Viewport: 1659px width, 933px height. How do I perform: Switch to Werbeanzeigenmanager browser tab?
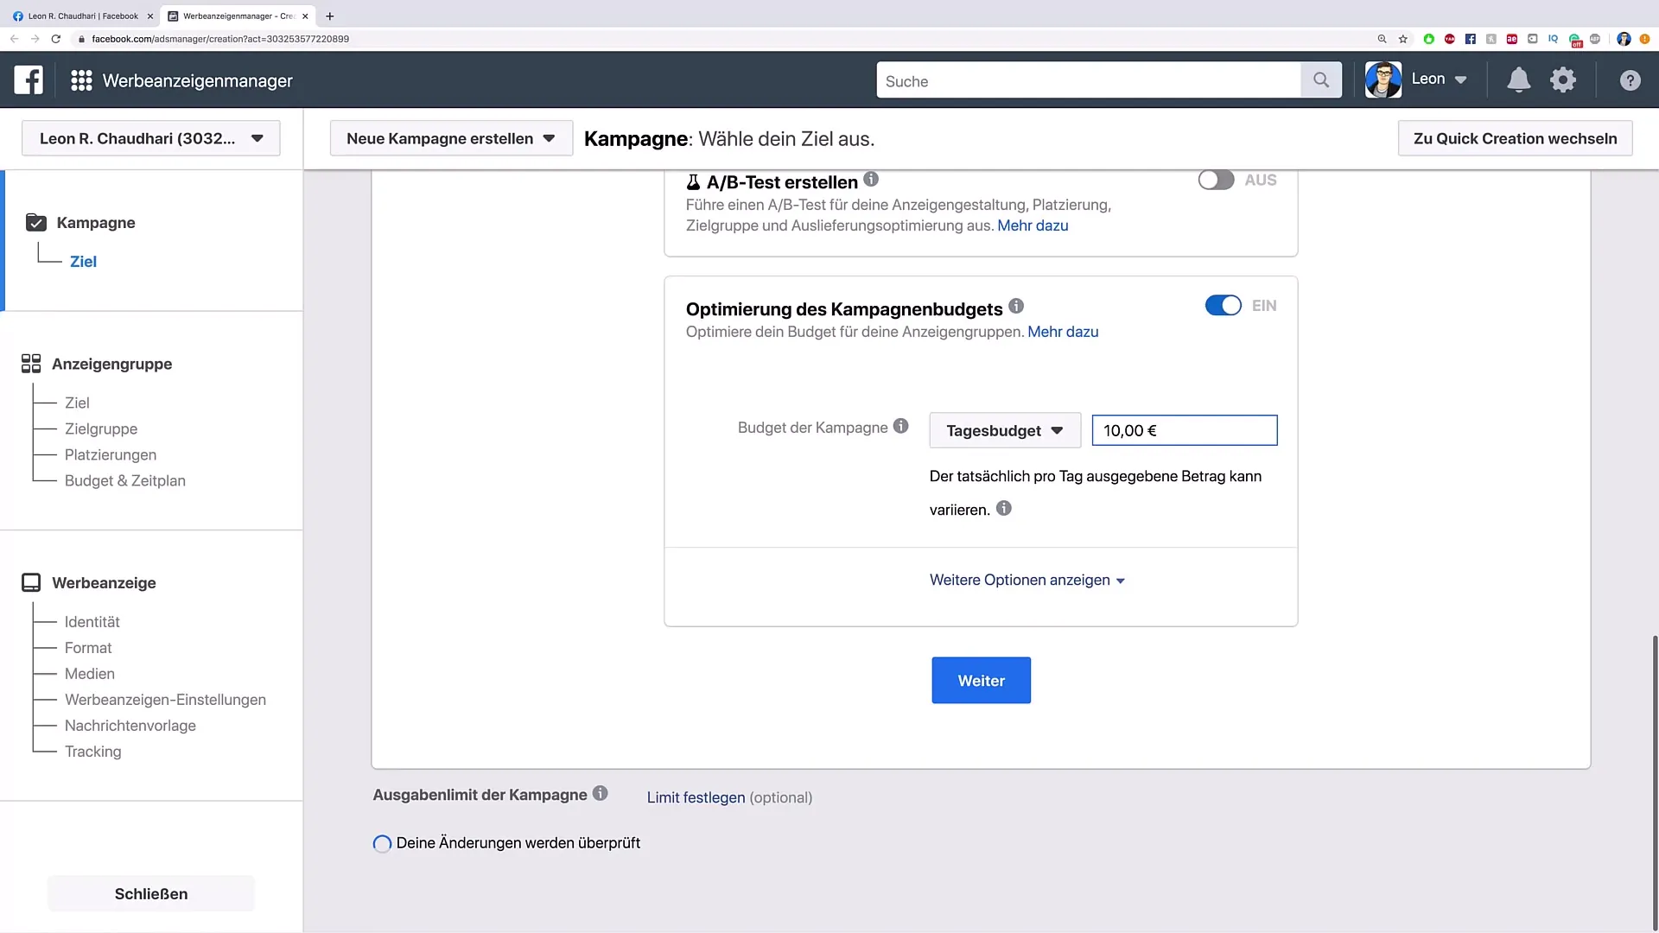237,16
